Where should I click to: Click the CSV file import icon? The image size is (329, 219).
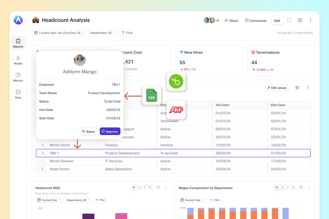point(151,96)
